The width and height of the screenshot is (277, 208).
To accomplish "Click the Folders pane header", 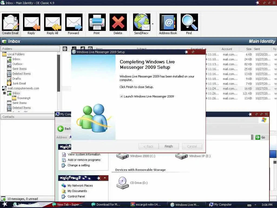I will click(x=30, y=49).
